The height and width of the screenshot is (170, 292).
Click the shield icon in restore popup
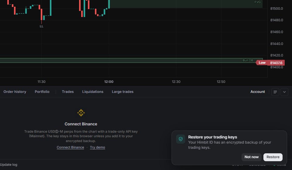[x=181, y=139]
